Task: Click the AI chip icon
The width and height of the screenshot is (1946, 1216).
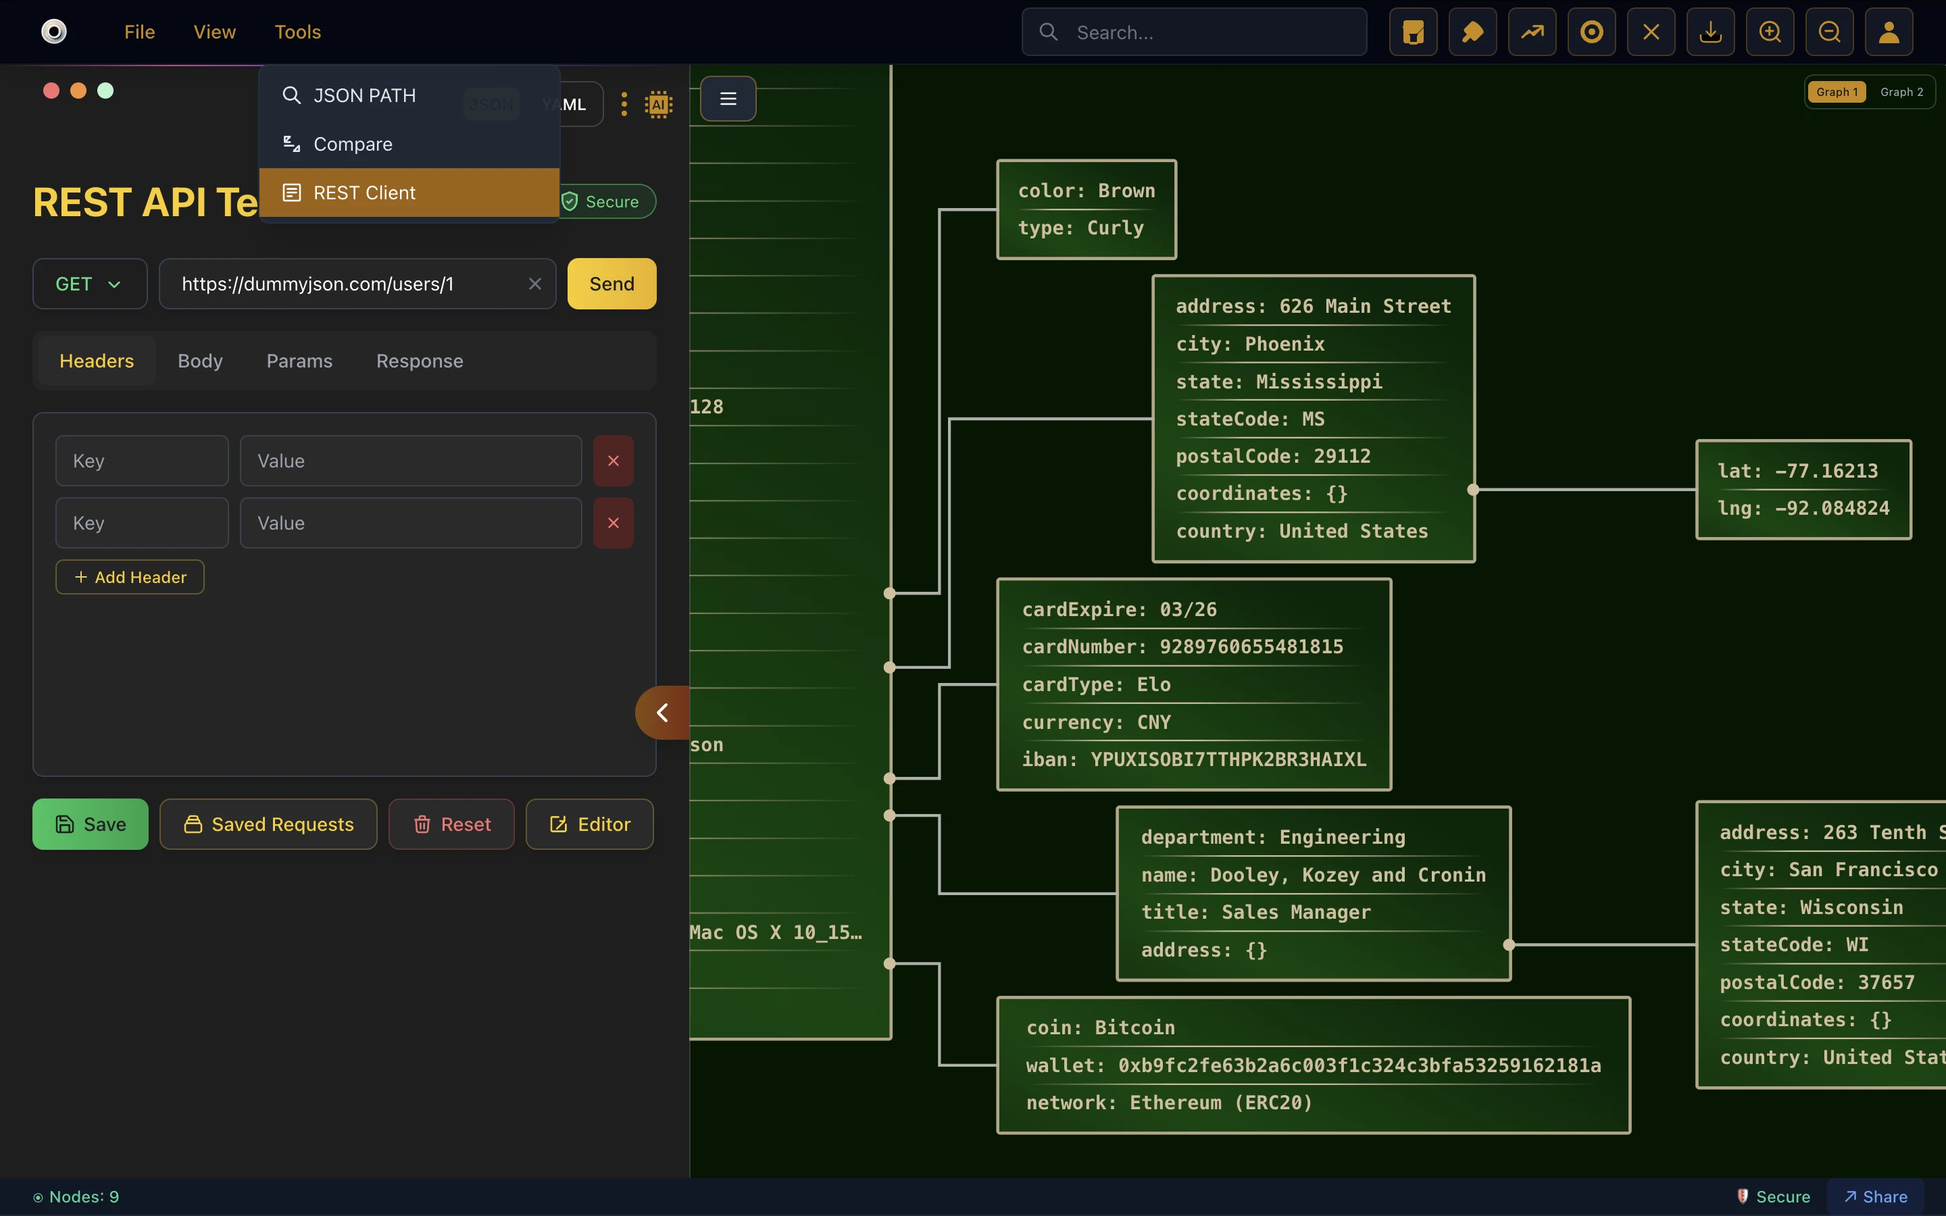Action: pyautogui.click(x=659, y=104)
